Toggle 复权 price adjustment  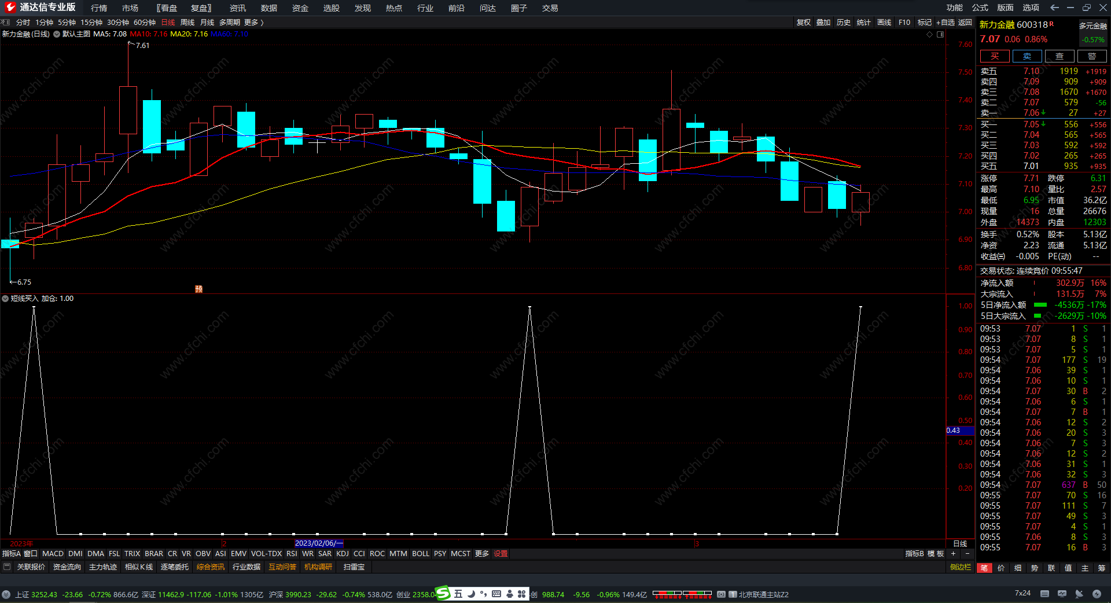(x=803, y=23)
